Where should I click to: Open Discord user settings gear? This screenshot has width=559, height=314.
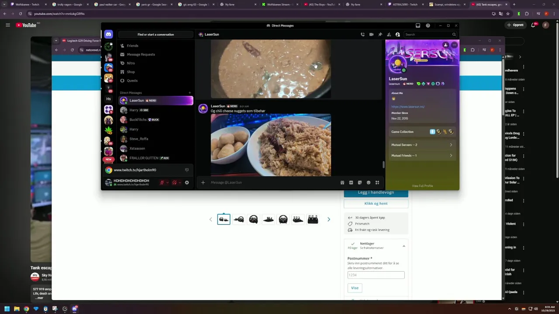click(187, 182)
